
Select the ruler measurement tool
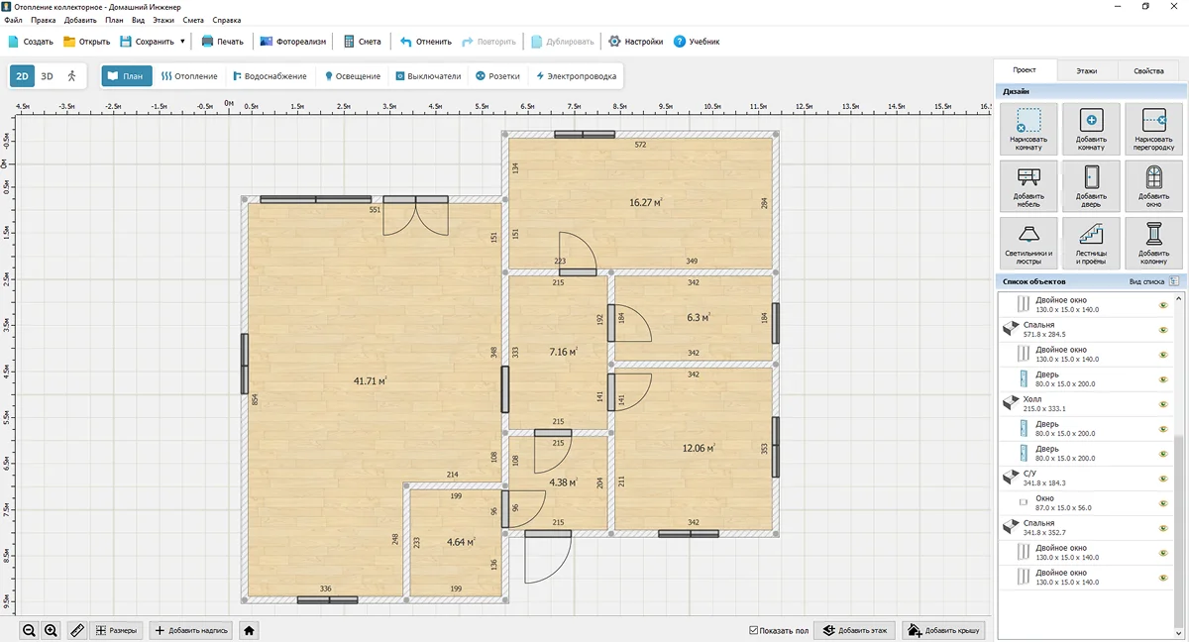pyautogui.click(x=76, y=630)
